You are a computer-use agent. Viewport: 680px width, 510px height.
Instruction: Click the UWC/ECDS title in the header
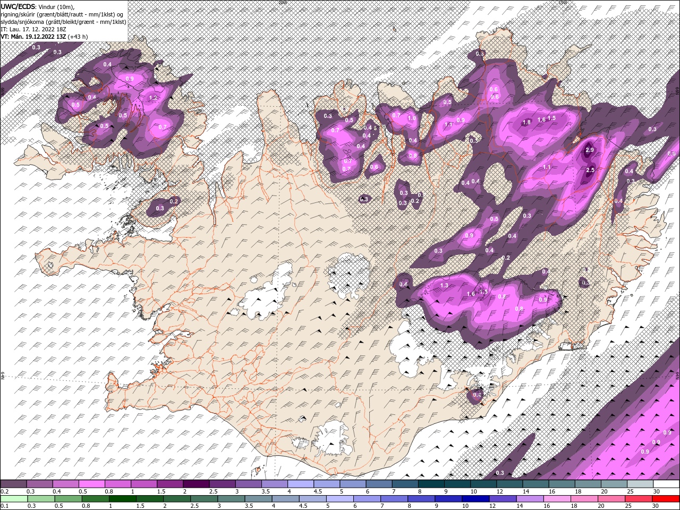[x=18, y=6]
